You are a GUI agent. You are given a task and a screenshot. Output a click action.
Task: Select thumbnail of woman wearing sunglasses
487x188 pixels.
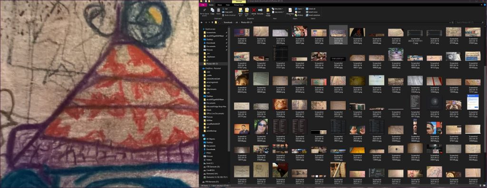tap(261, 127)
